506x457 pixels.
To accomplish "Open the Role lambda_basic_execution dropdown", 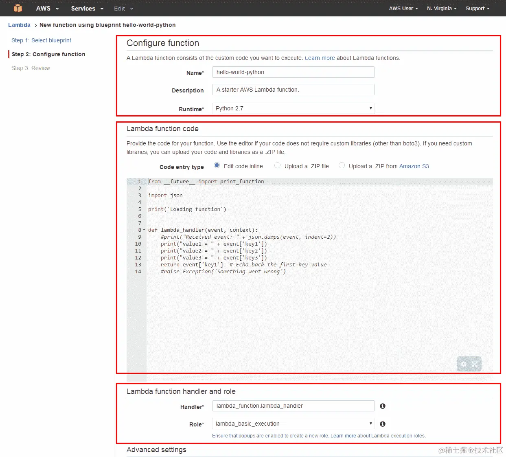I will tap(293, 424).
